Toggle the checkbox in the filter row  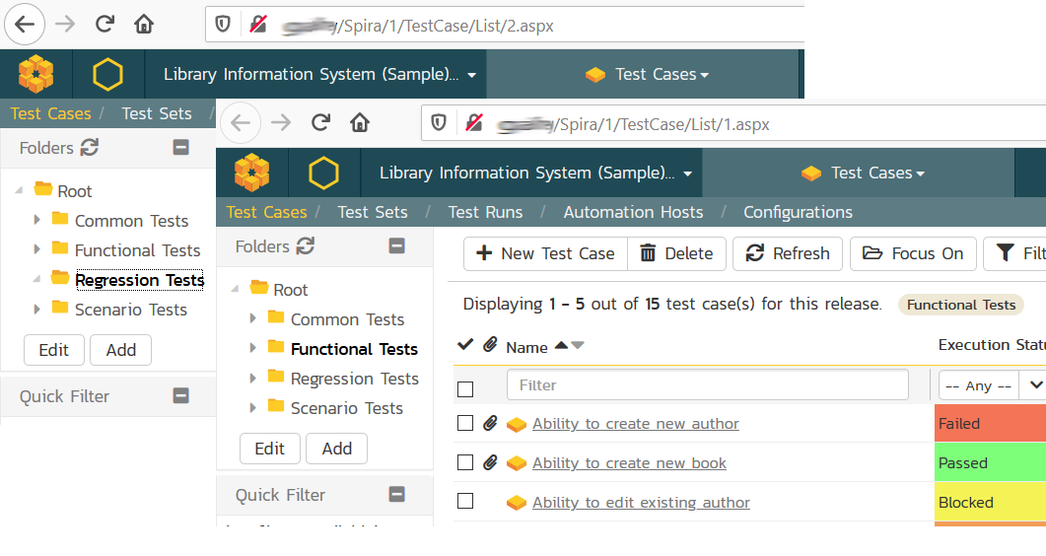point(465,388)
